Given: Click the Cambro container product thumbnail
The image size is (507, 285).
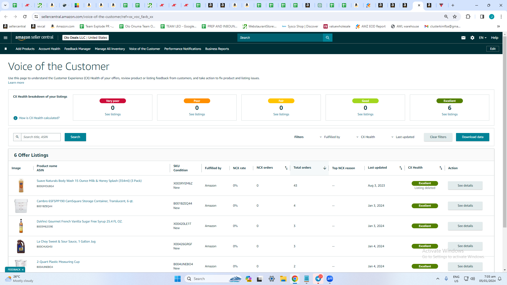Looking at the screenshot, I should coord(21,206).
